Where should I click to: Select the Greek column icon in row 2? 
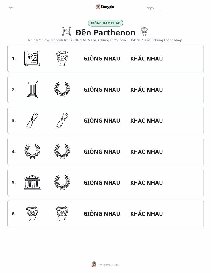pos(32,89)
